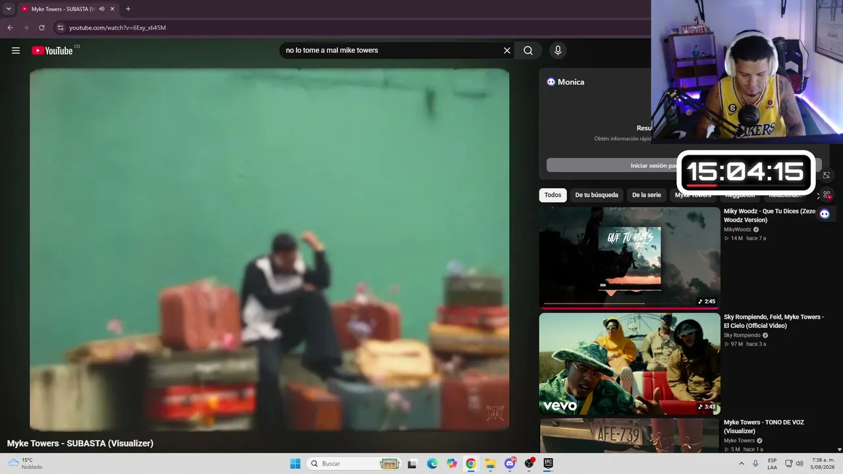Open the El Cielo Official Video thumbnail
The image size is (843, 474).
[630, 363]
